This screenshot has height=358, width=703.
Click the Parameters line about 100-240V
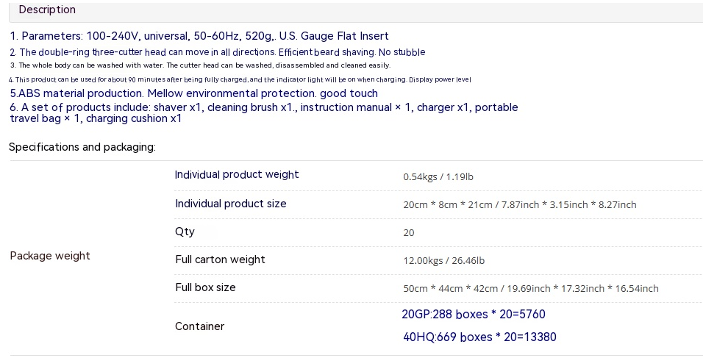(x=199, y=36)
